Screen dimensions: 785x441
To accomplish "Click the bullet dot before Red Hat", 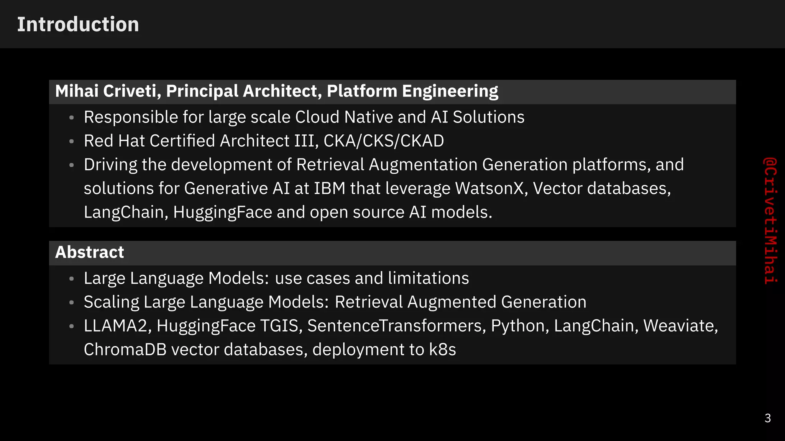I will [x=71, y=142].
